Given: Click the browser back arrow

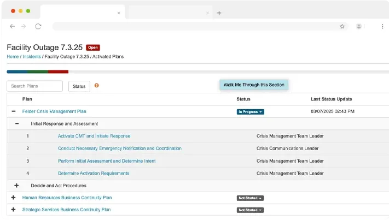Looking at the screenshot, I should pyautogui.click(x=12, y=26).
